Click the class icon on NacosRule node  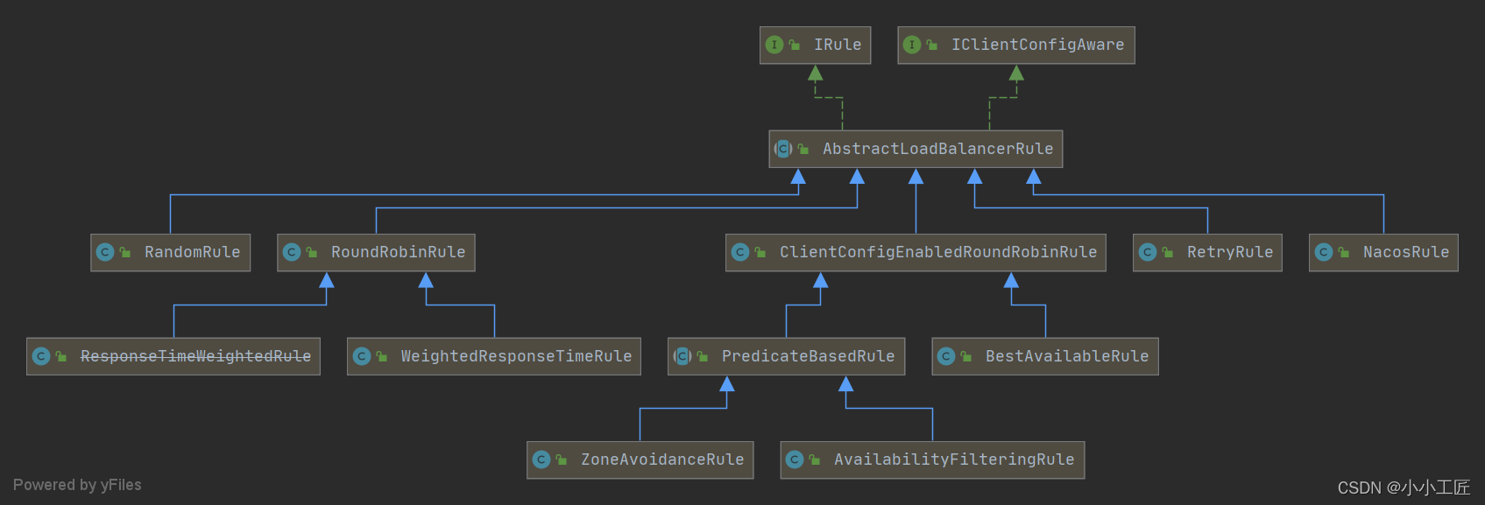[x=1324, y=252]
